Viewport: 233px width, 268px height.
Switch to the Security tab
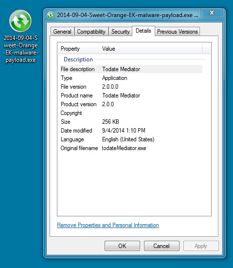121,32
